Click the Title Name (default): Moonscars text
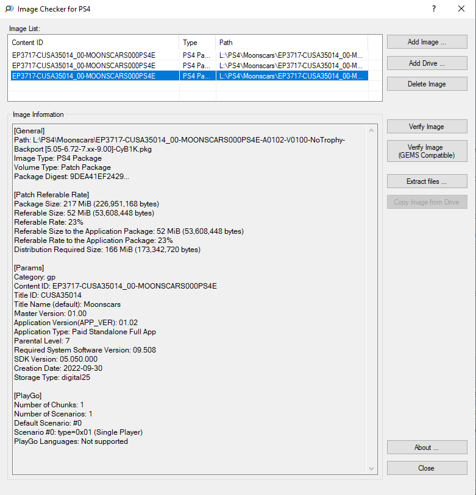The image size is (476, 495). click(67, 304)
